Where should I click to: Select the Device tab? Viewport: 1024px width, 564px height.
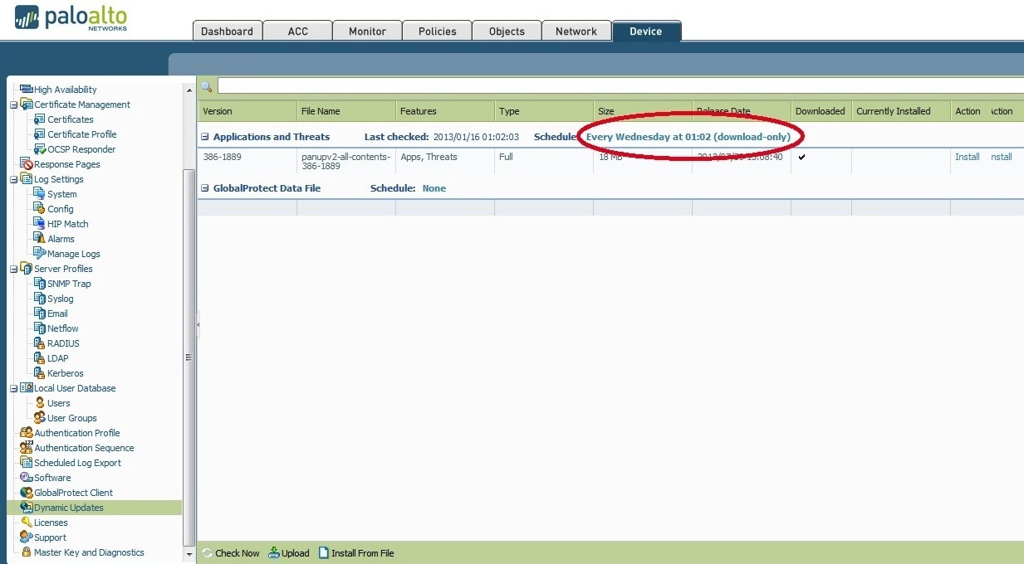coord(646,32)
